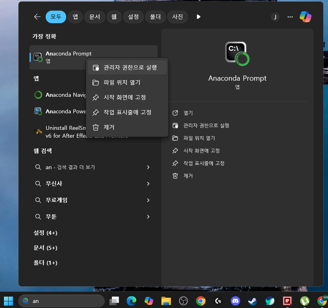This screenshot has width=328, height=308.
Task: Open Logitech G HUB from taskbar
Action: 218,301
